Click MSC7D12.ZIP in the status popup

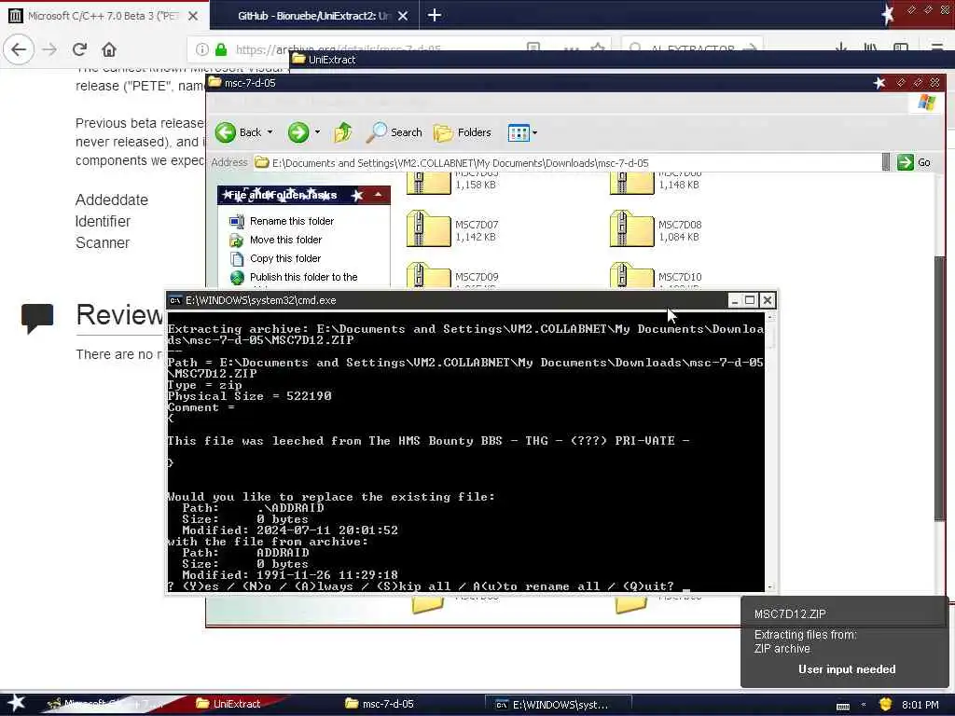(x=790, y=614)
